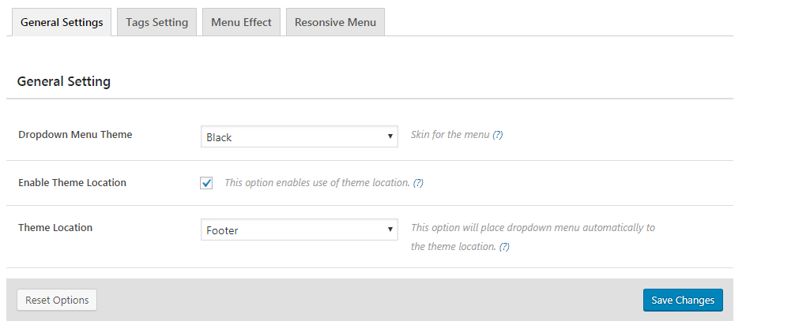Screen dimensions: 795x336
Task: Go to the Menu Effect tab
Action: click(241, 22)
